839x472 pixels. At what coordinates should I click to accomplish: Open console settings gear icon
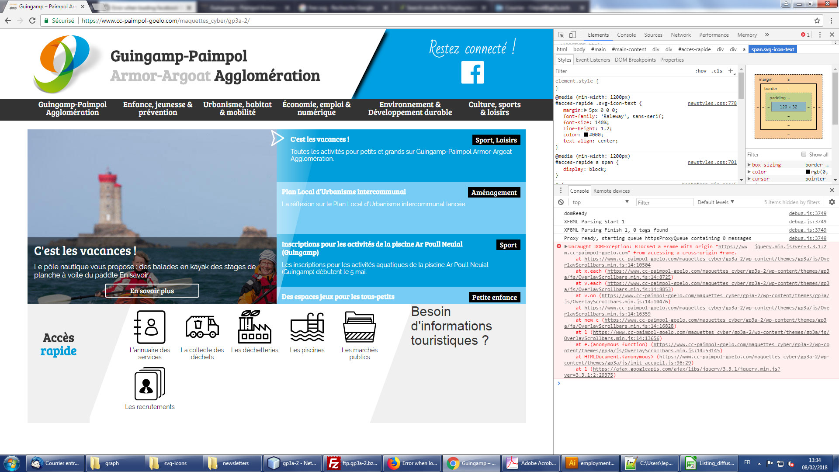point(832,202)
